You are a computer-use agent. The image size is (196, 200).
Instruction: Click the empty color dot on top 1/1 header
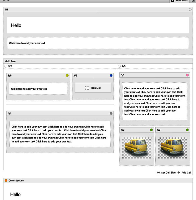(190, 9)
